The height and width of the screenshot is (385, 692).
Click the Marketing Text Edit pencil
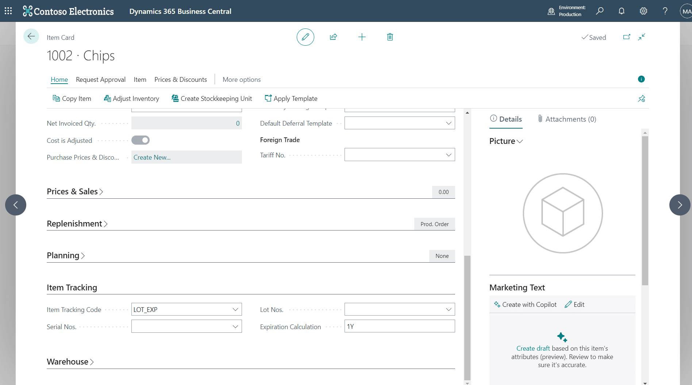[574, 305]
